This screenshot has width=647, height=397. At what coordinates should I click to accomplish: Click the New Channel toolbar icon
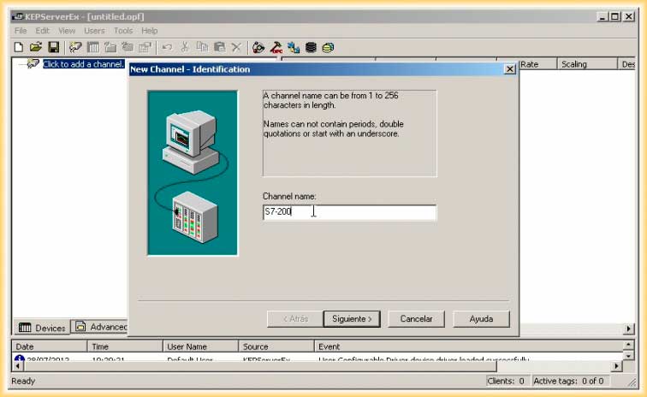pyautogui.click(x=76, y=47)
